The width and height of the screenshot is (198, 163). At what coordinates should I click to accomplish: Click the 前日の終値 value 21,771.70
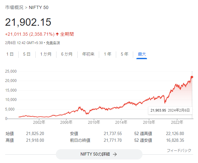click(x=113, y=140)
